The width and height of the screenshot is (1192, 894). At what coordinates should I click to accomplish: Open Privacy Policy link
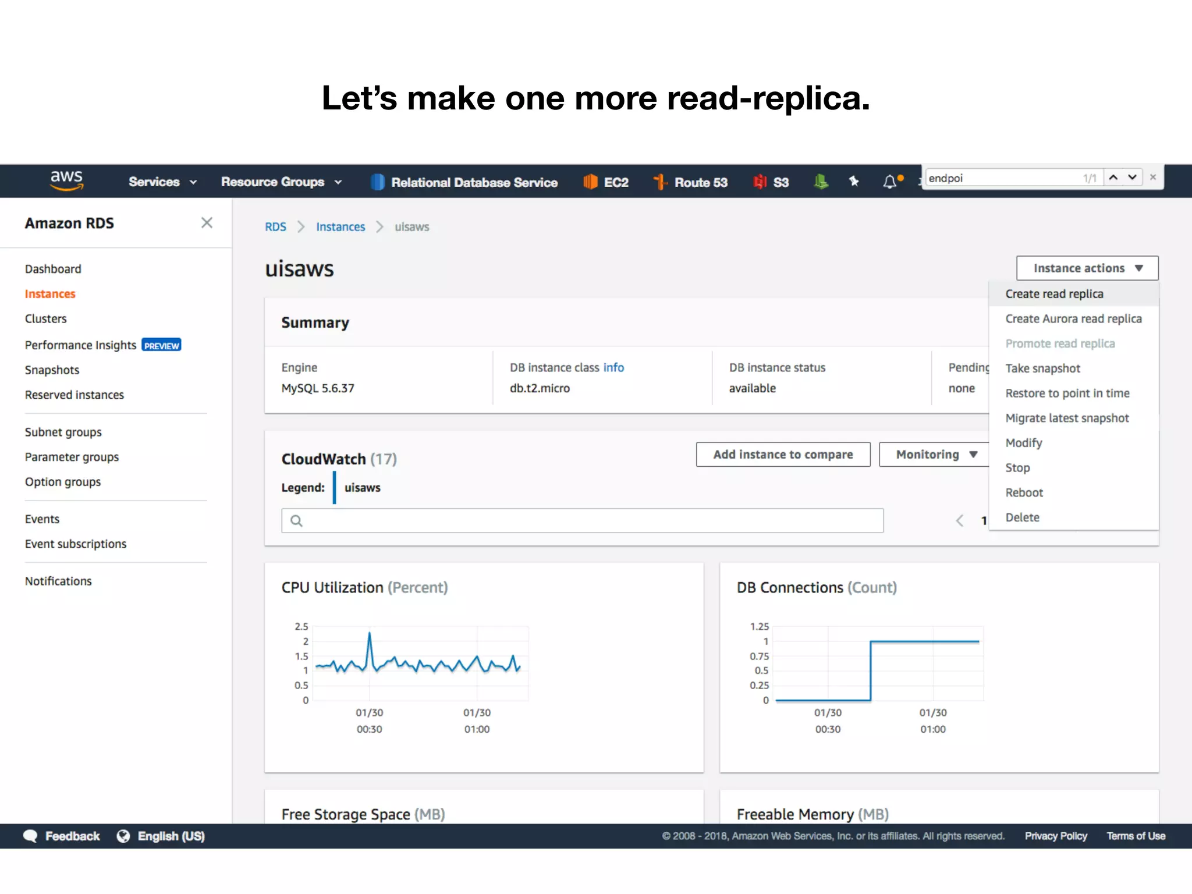point(1056,836)
